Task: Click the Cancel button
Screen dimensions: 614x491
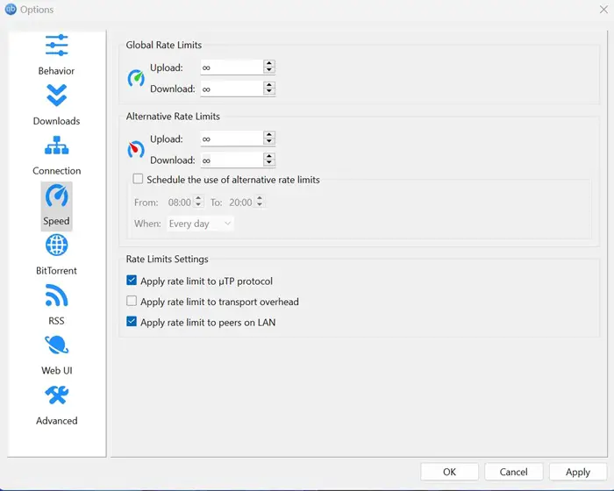Action: click(x=514, y=472)
